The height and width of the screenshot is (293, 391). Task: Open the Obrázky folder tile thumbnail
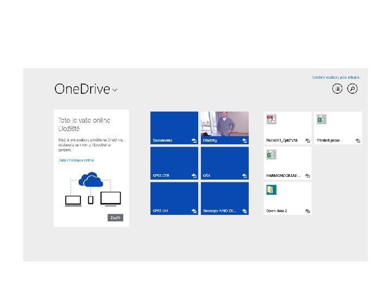225,124
